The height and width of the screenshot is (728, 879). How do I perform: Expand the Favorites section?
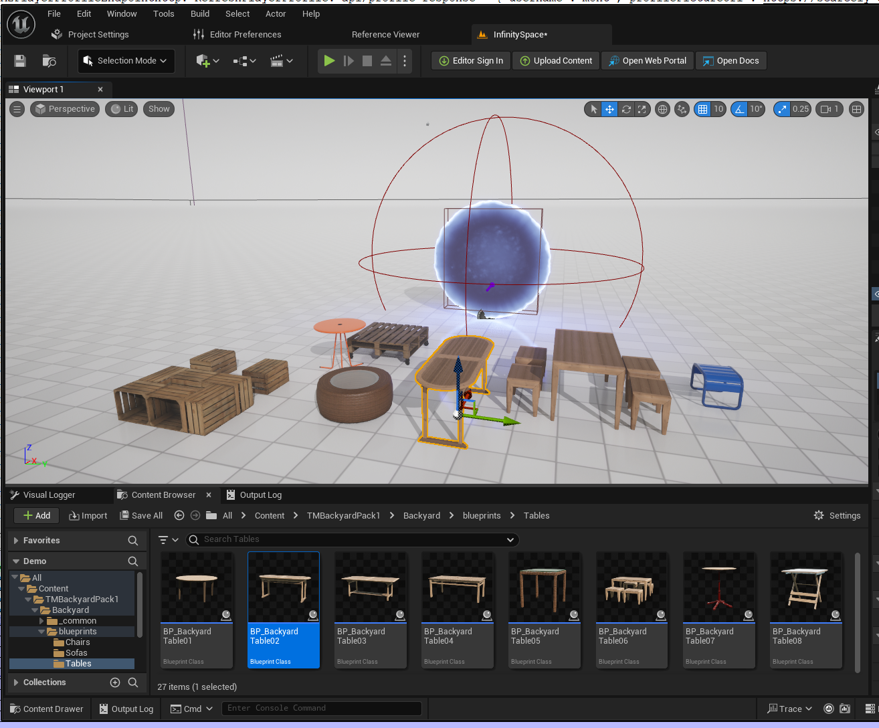[x=16, y=541]
